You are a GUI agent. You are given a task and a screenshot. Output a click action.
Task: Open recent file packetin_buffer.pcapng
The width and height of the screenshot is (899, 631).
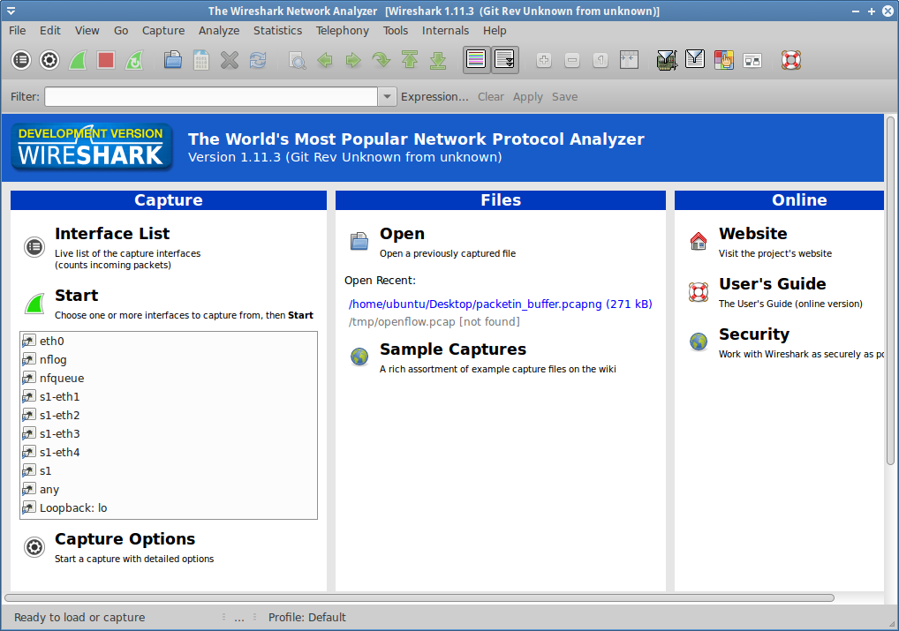(500, 304)
